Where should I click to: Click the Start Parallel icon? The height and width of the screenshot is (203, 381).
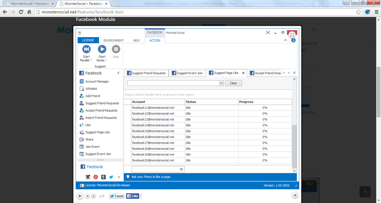click(86, 49)
